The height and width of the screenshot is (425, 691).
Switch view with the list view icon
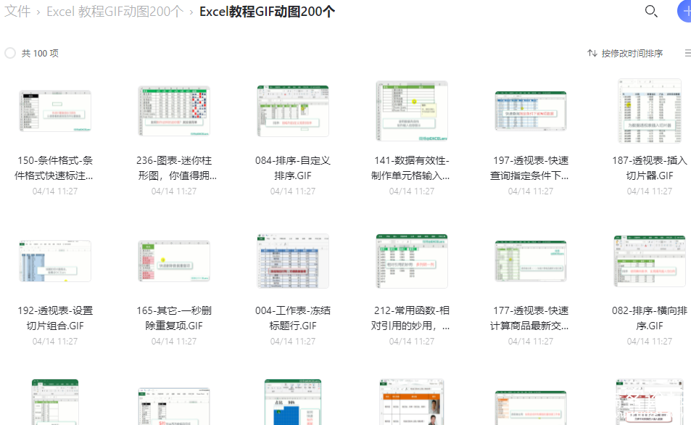point(688,54)
